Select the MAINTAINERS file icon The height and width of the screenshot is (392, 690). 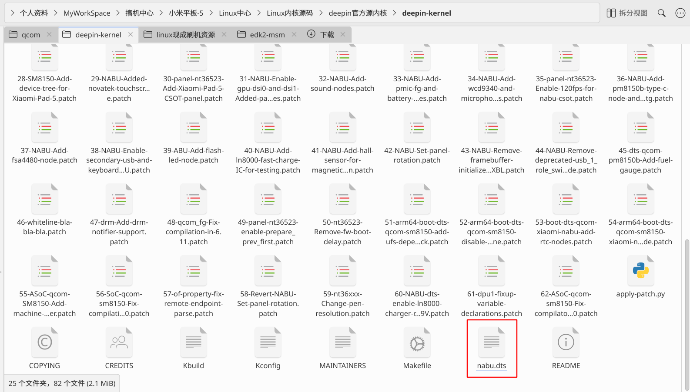pyautogui.click(x=342, y=342)
